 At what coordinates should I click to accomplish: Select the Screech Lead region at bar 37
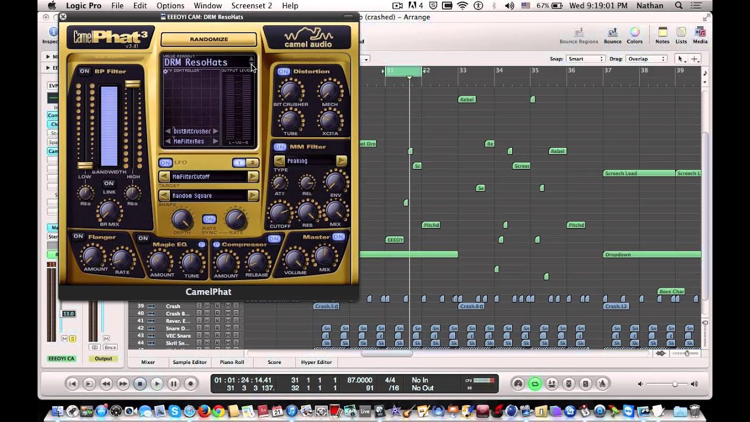[639, 173]
